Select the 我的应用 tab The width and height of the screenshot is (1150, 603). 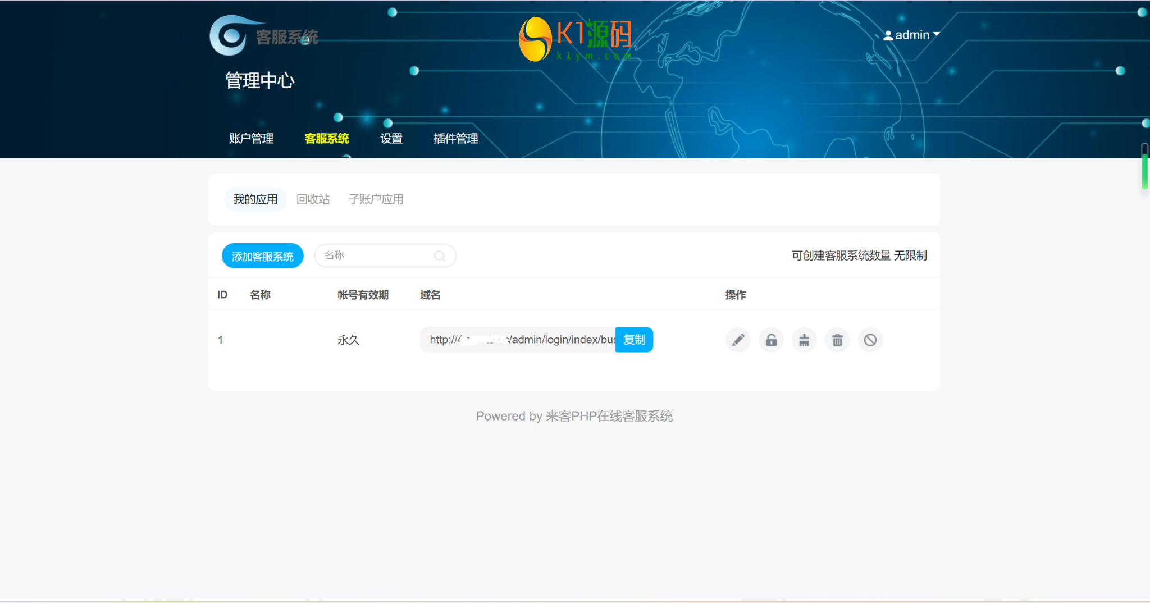click(255, 199)
